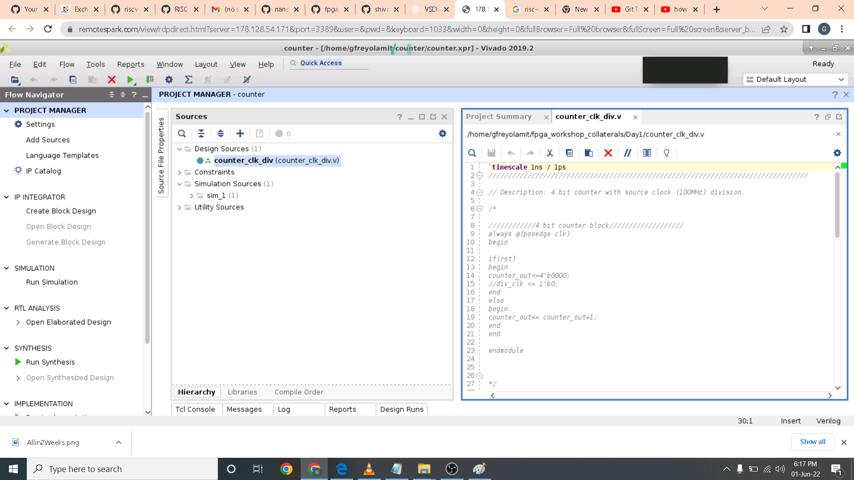This screenshot has width=854, height=480.
Task: Collapse all in Sources panel
Action: click(201, 134)
